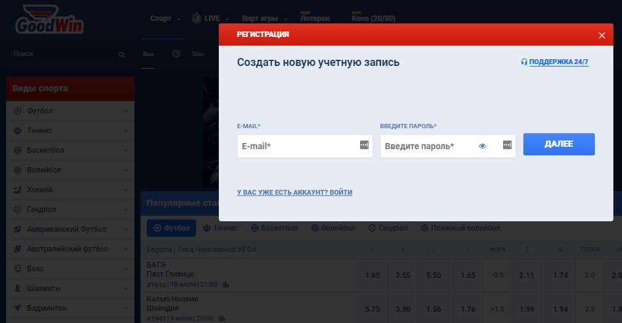This screenshot has height=323, width=622.
Task: Click the Пяст Гливице team name
Action: pyautogui.click(x=170, y=274)
